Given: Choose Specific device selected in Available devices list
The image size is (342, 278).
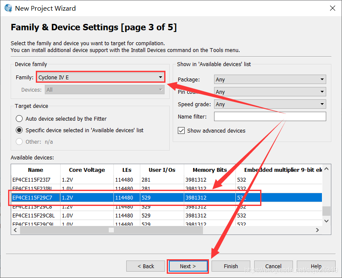Looking at the screenshot, I should (19, 130).
